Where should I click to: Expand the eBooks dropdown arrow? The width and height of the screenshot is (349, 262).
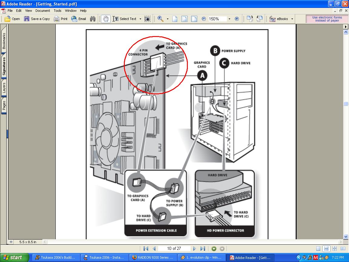click(292, 19)
